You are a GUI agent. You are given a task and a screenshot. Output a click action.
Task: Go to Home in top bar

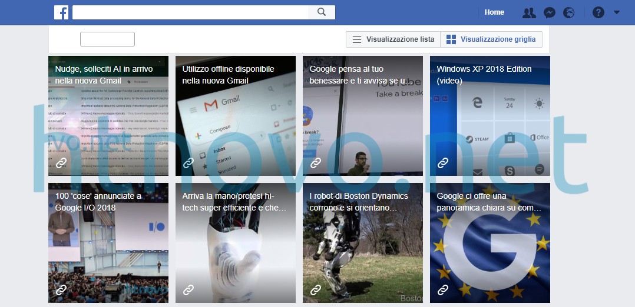click(494, 12)
